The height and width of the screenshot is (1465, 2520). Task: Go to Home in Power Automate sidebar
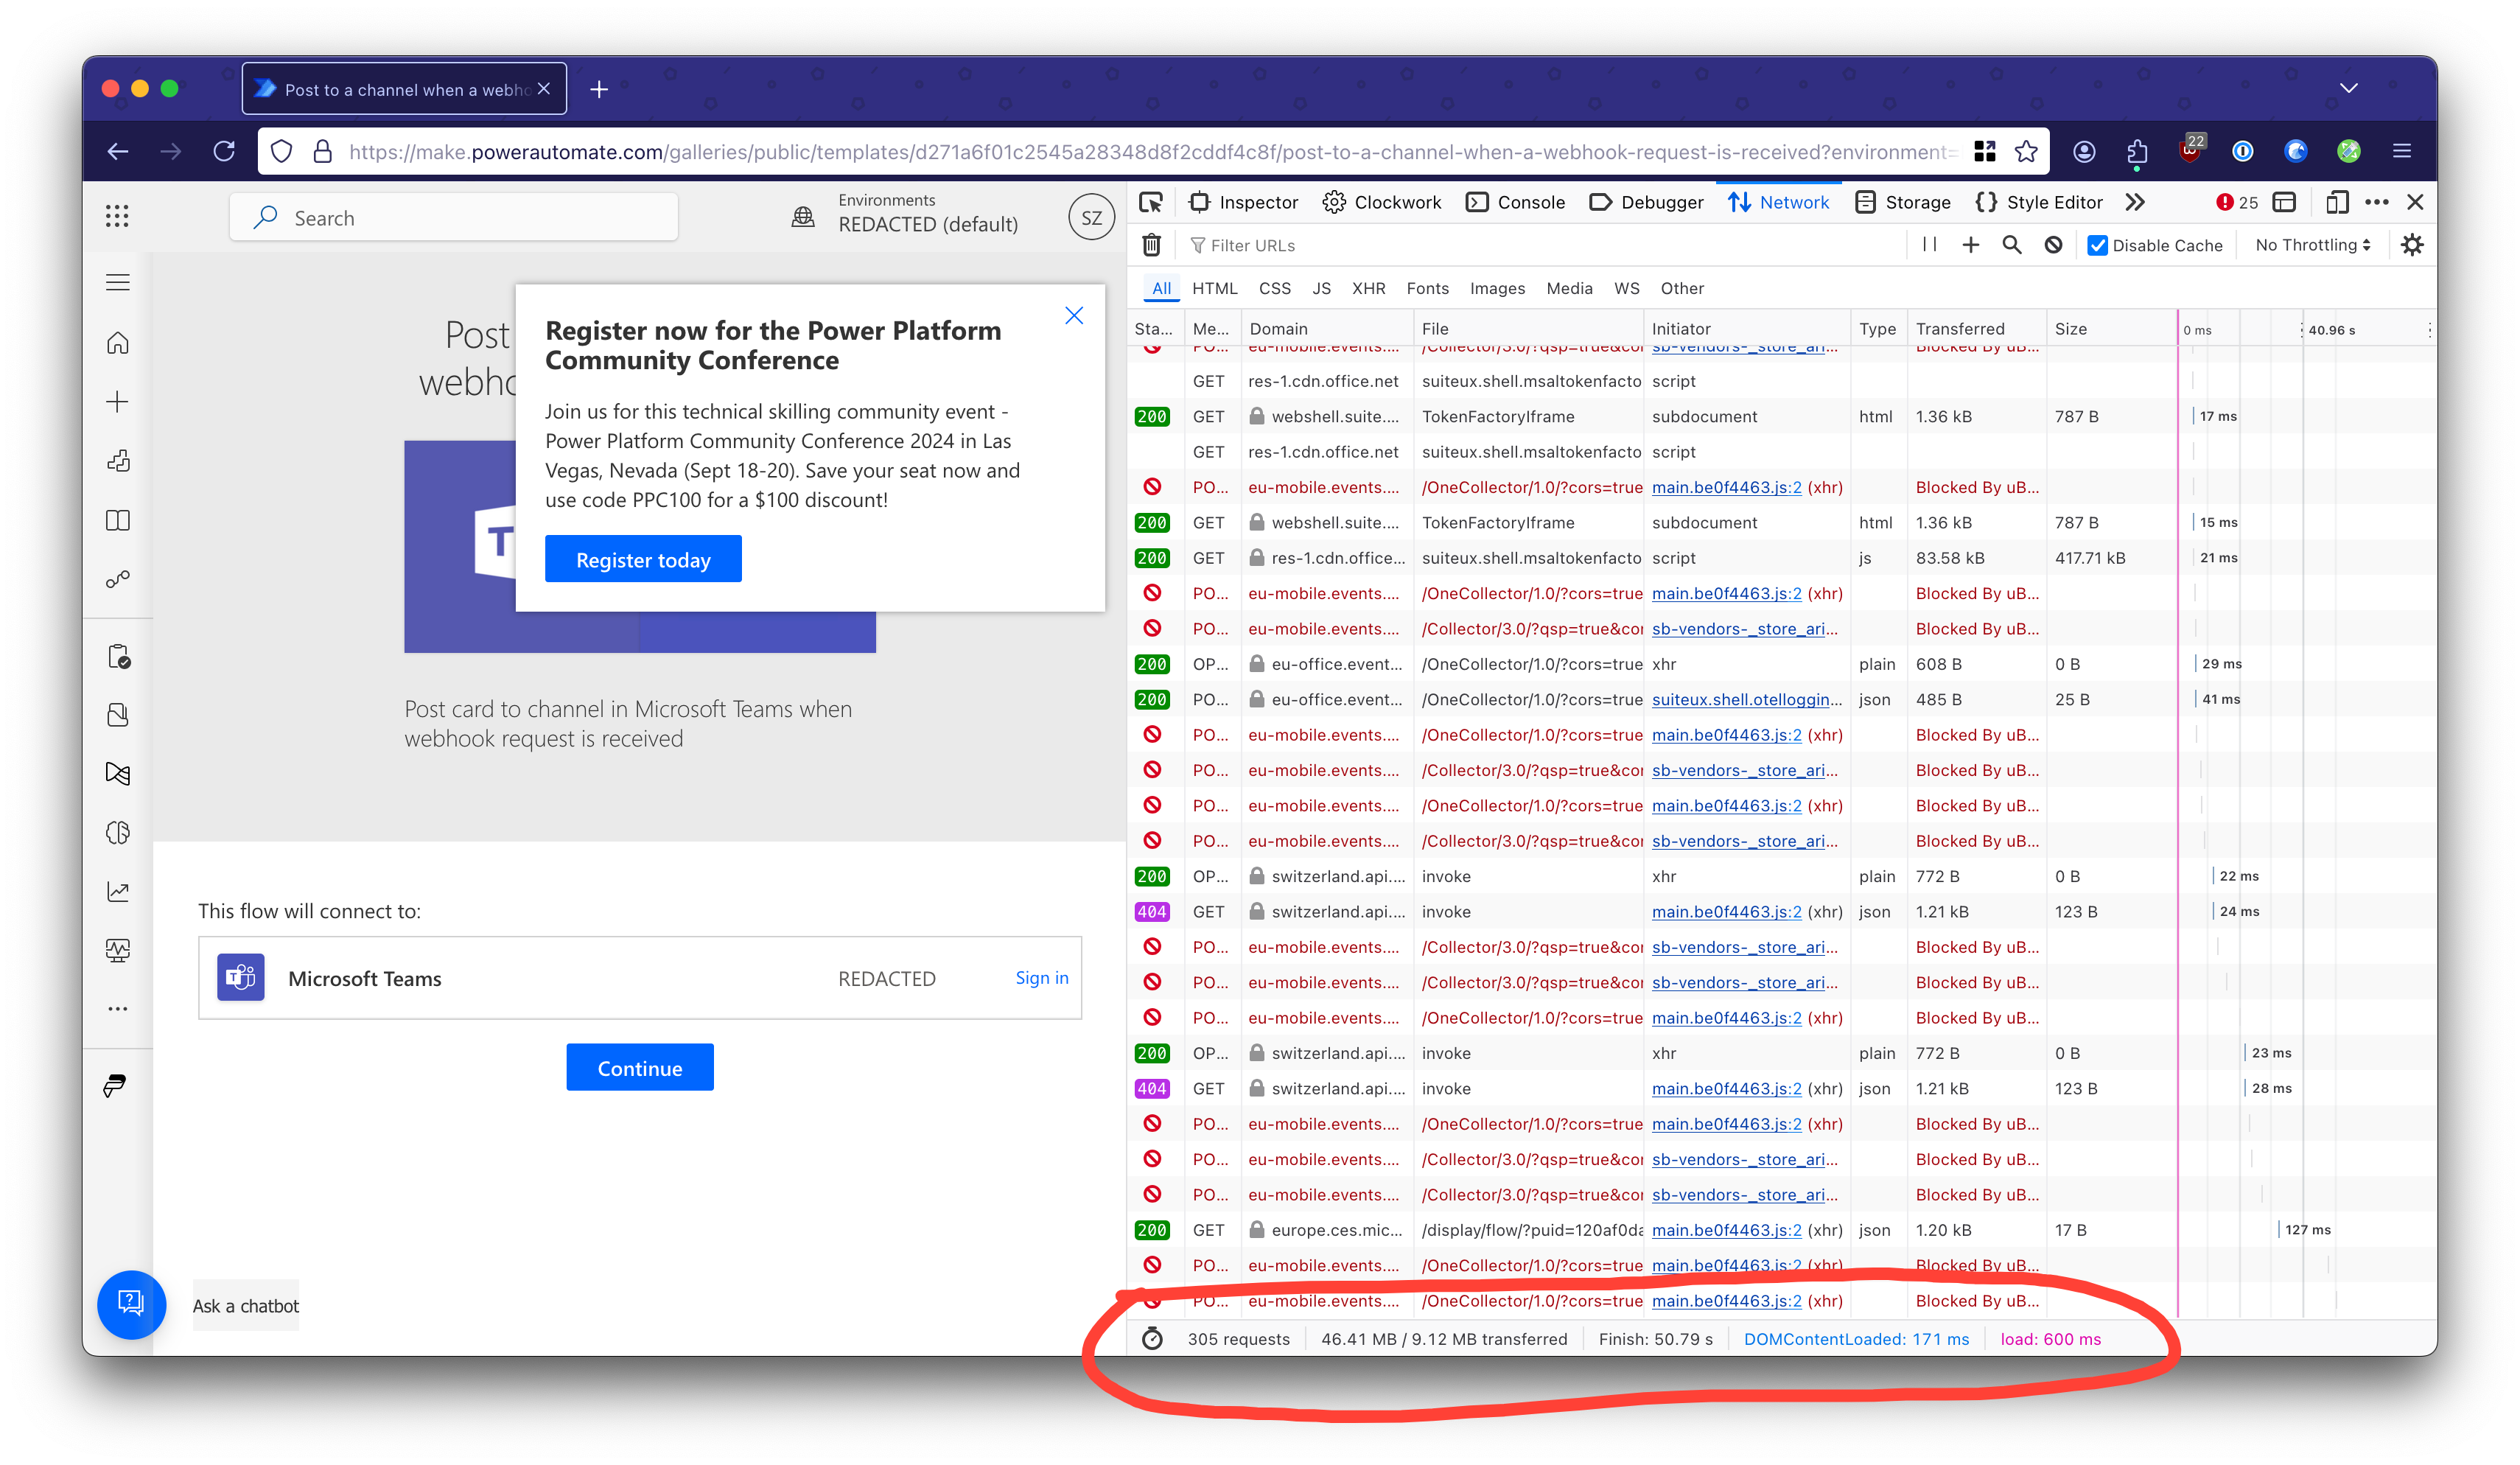[x=117, y=342]
